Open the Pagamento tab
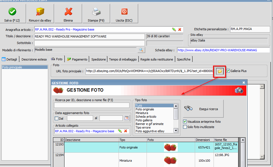 [x=77, y=59]
